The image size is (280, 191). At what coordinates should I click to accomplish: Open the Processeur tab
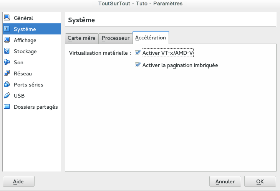[116, 38]
